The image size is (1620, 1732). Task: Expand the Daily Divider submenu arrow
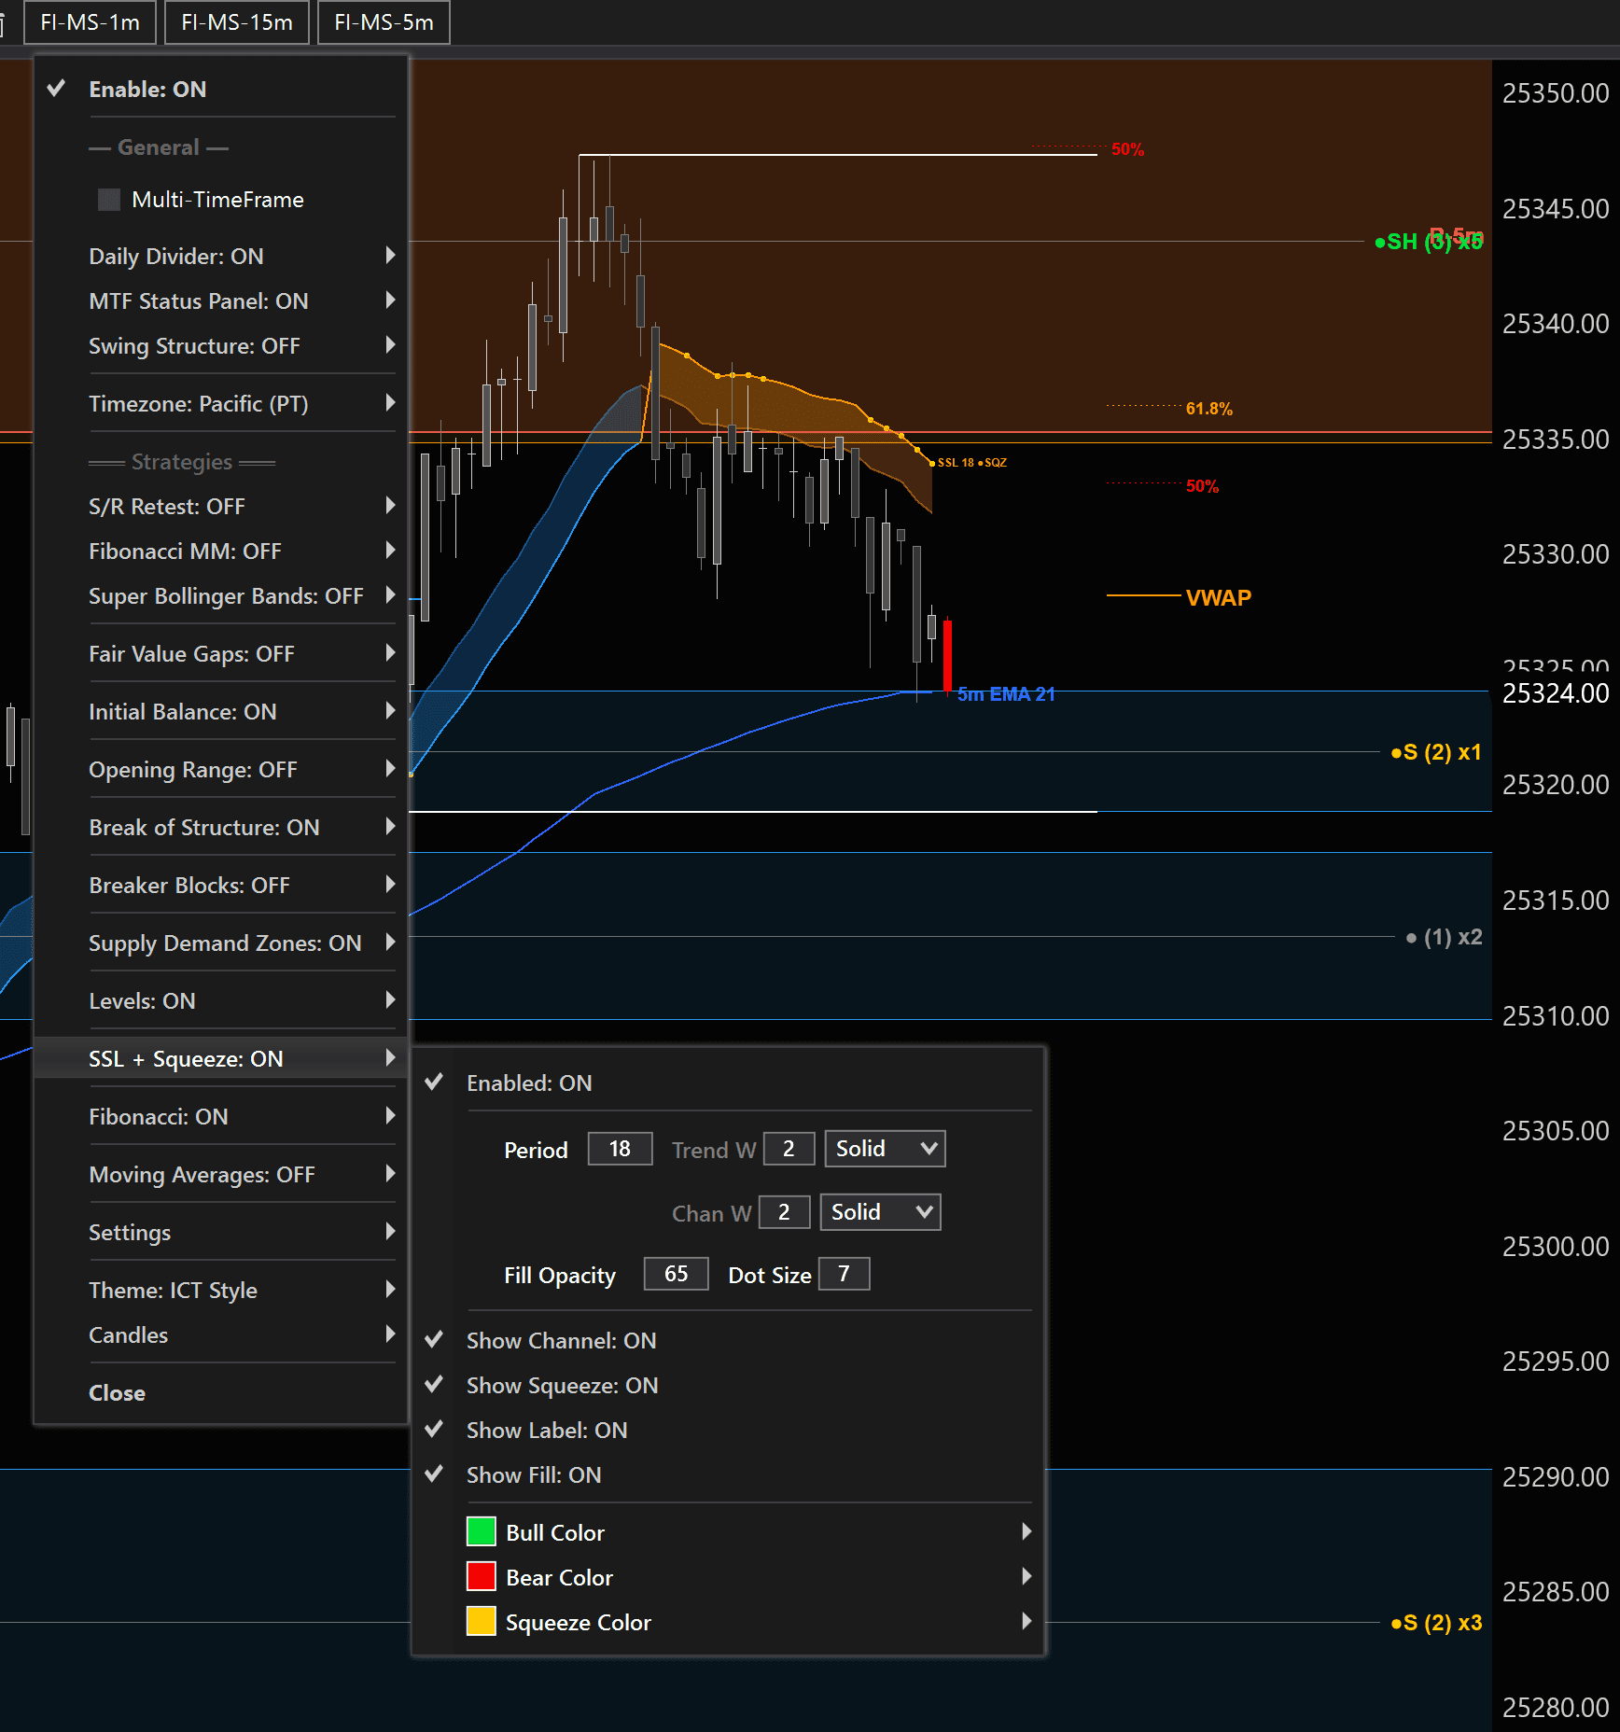click(390, 256)
